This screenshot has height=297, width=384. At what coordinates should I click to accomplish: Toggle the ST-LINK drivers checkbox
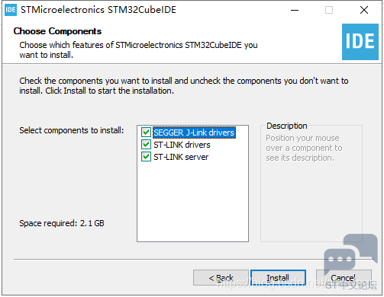[146, 145]
